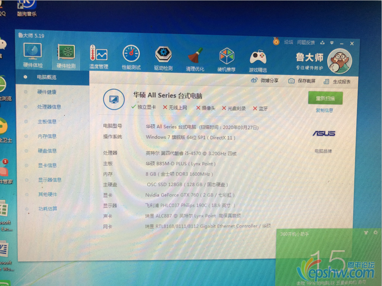Viewport: 382px width, 286px height.
Task: Click the 无线上网 feature indicator
Action: tap(175, 107)
